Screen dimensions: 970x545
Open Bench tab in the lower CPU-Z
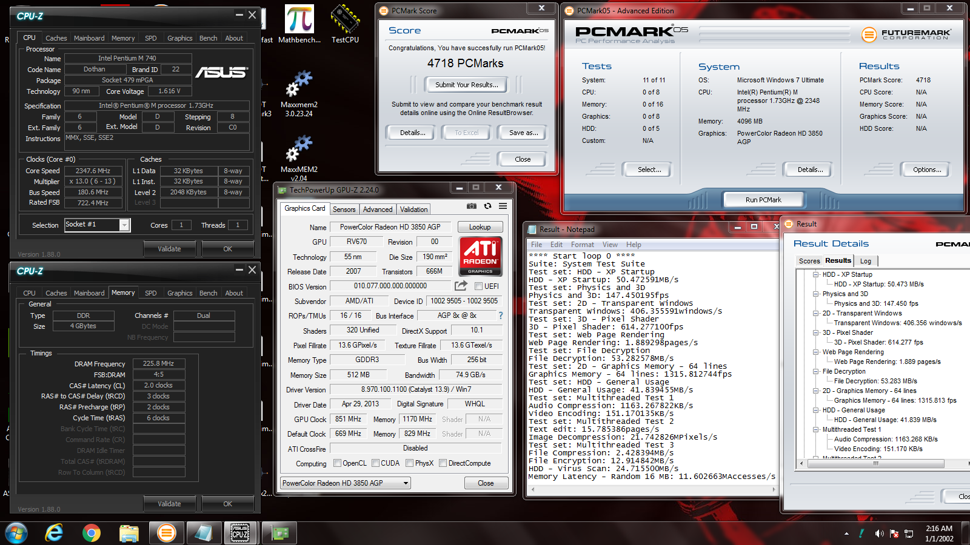[x=208, y=293]
